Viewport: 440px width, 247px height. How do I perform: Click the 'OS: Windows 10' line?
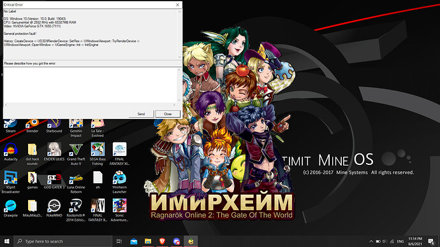pyautogui.click(x=34, y=18)
